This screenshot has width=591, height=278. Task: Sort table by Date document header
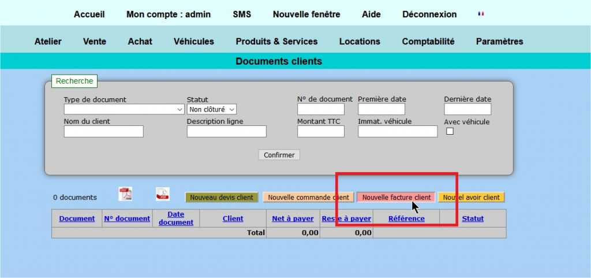(x=175, y=218)
